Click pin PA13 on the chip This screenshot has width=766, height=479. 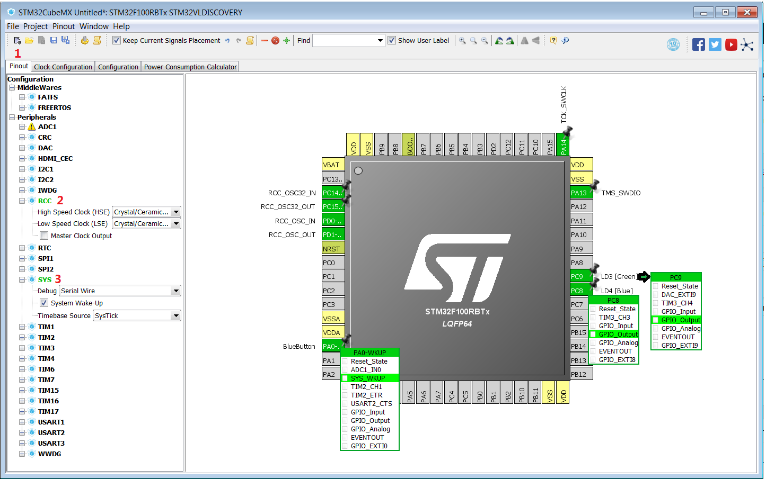(x=581, y=193)
